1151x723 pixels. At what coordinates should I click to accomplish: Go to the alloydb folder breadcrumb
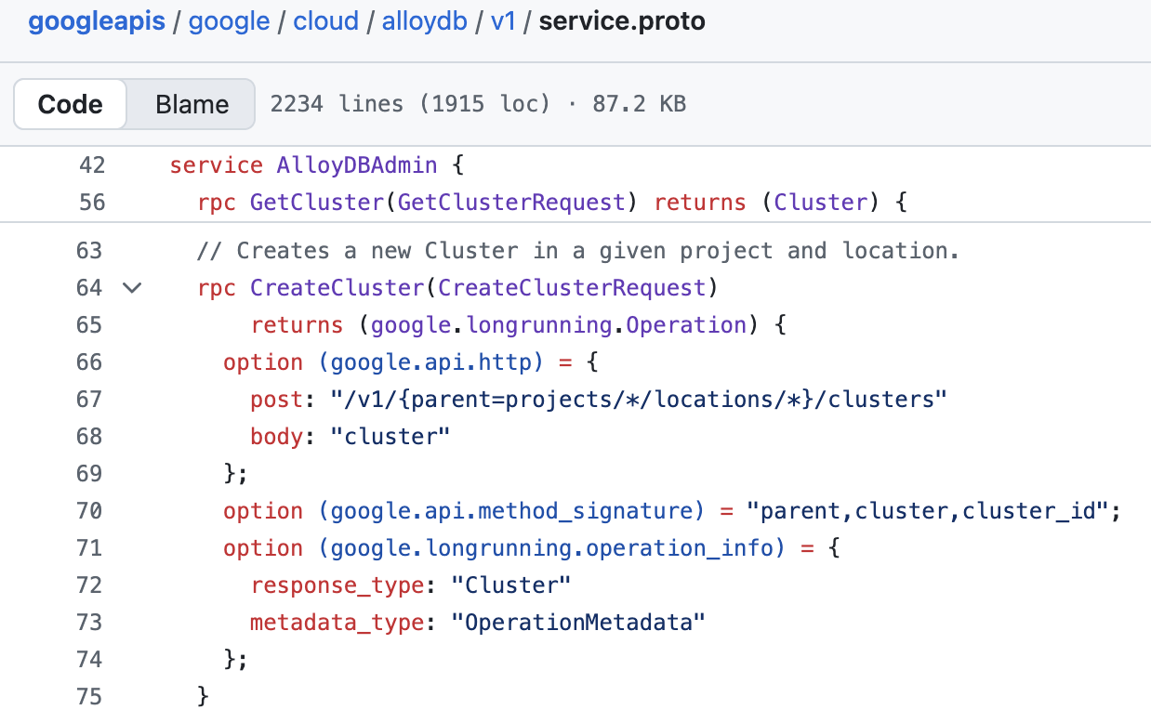click(x=423, y=21)
